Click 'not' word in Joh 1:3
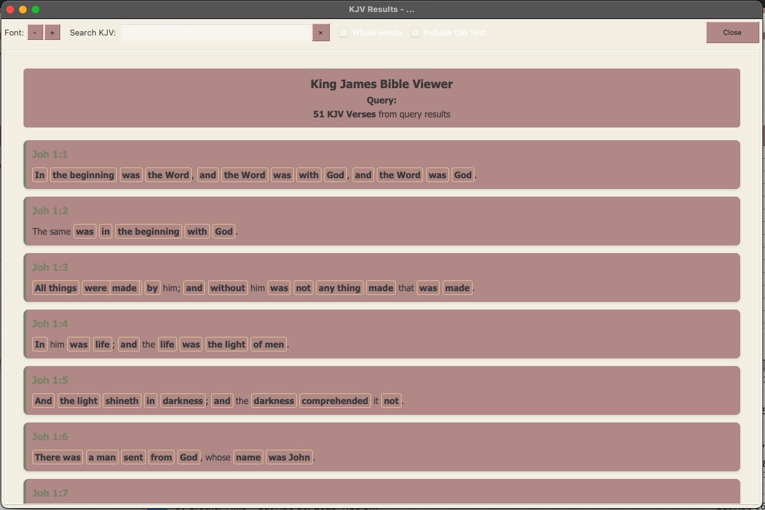Viewport: 765px width, 510px height. pyautogui.click(x=303, y=288)
